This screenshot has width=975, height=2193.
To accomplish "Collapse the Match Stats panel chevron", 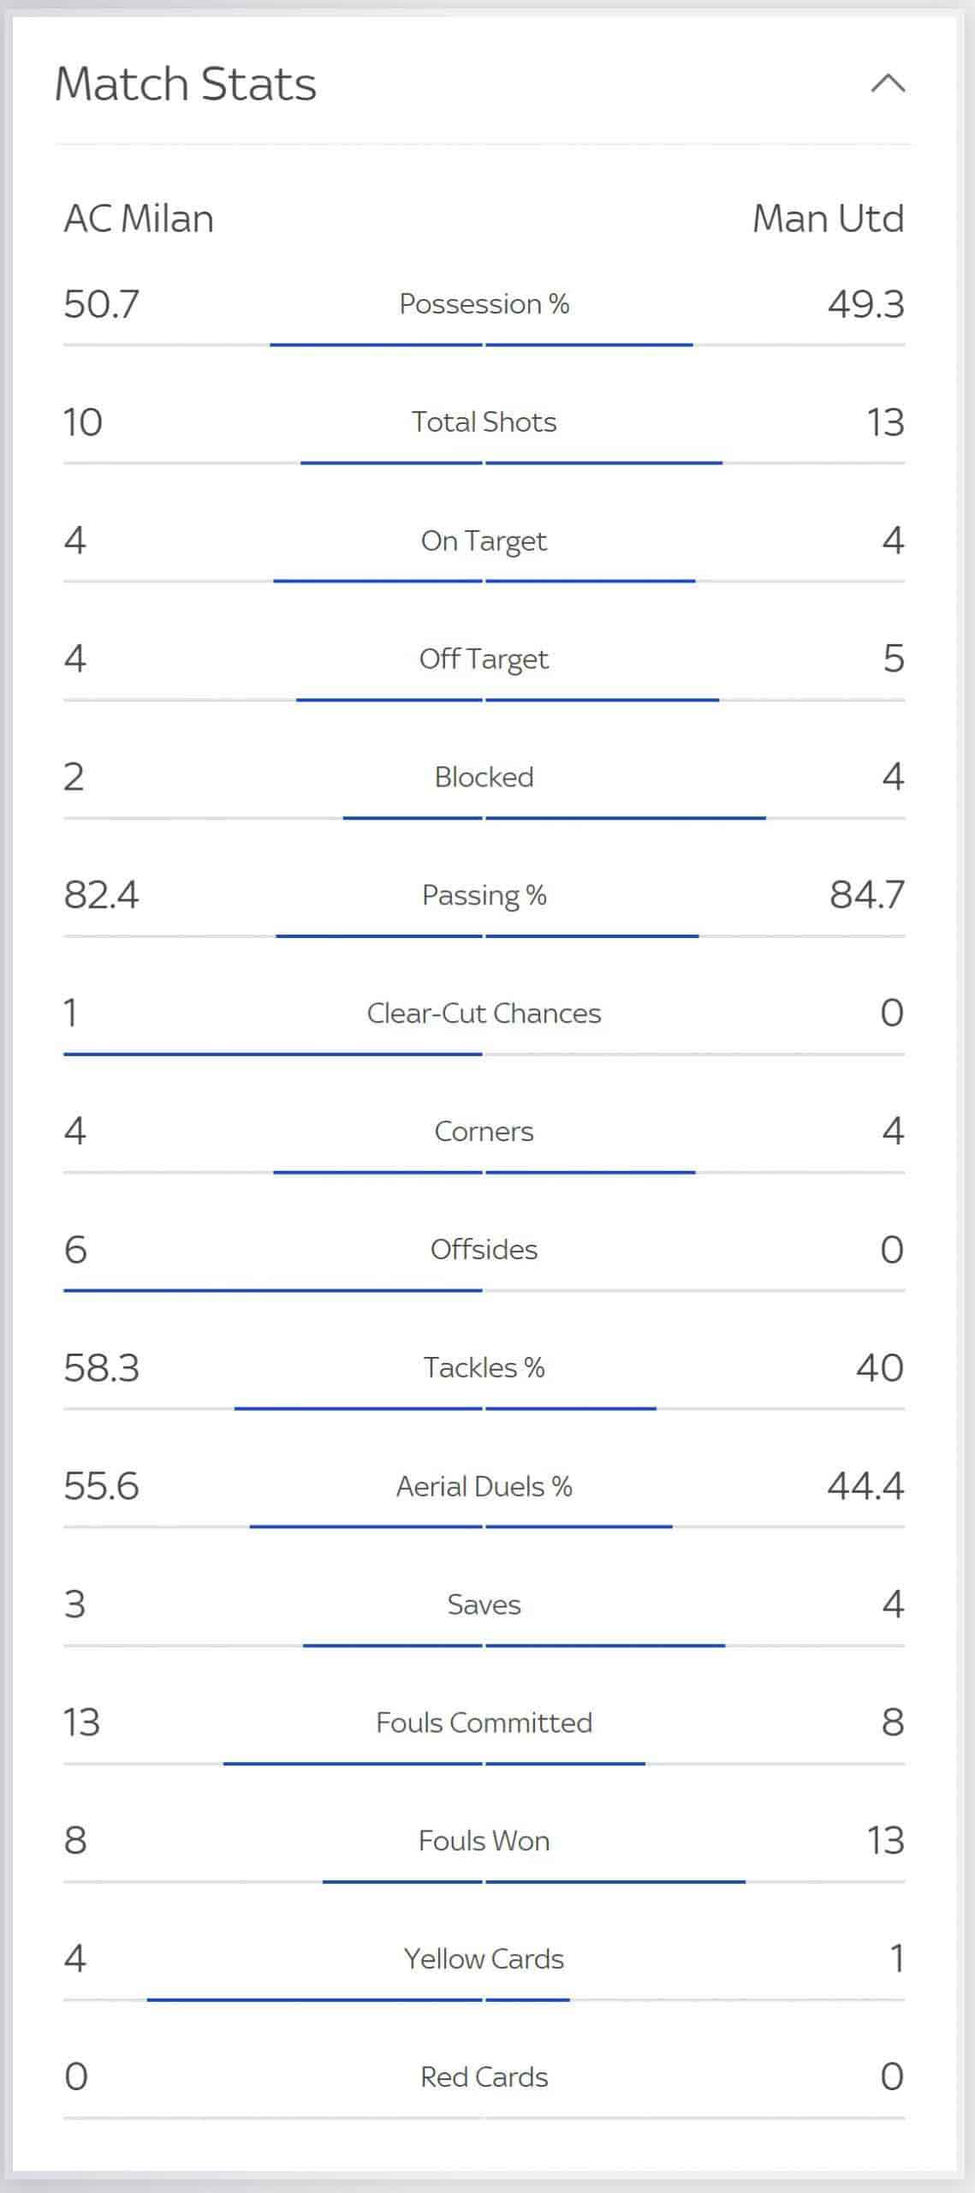I will pos(888,83).
